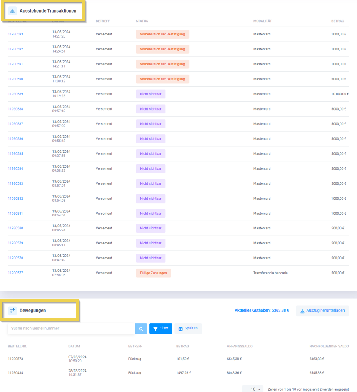Sort by Betrag header in pending transactions

click(x=337, y=21)
